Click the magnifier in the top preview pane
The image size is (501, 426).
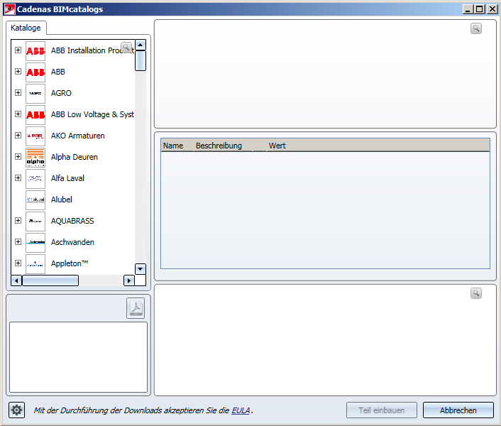coord(475,28)
